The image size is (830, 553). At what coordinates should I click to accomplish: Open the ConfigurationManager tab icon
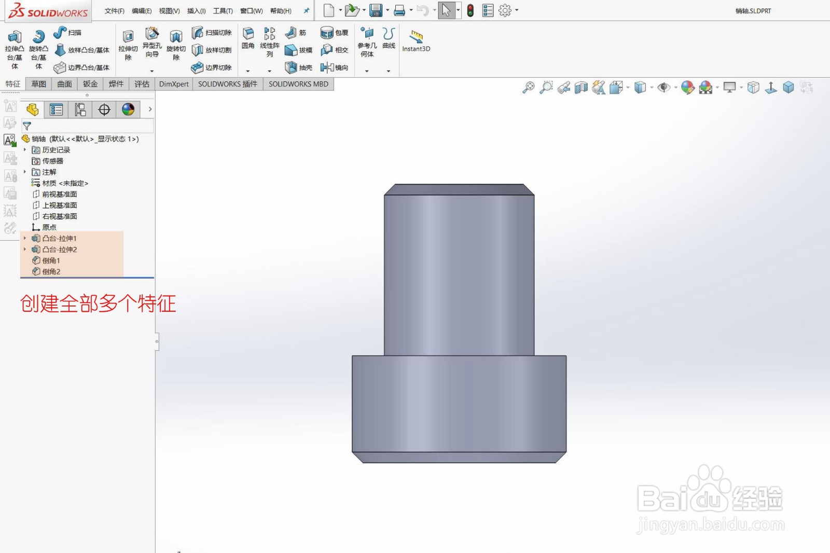click(80, 109)
